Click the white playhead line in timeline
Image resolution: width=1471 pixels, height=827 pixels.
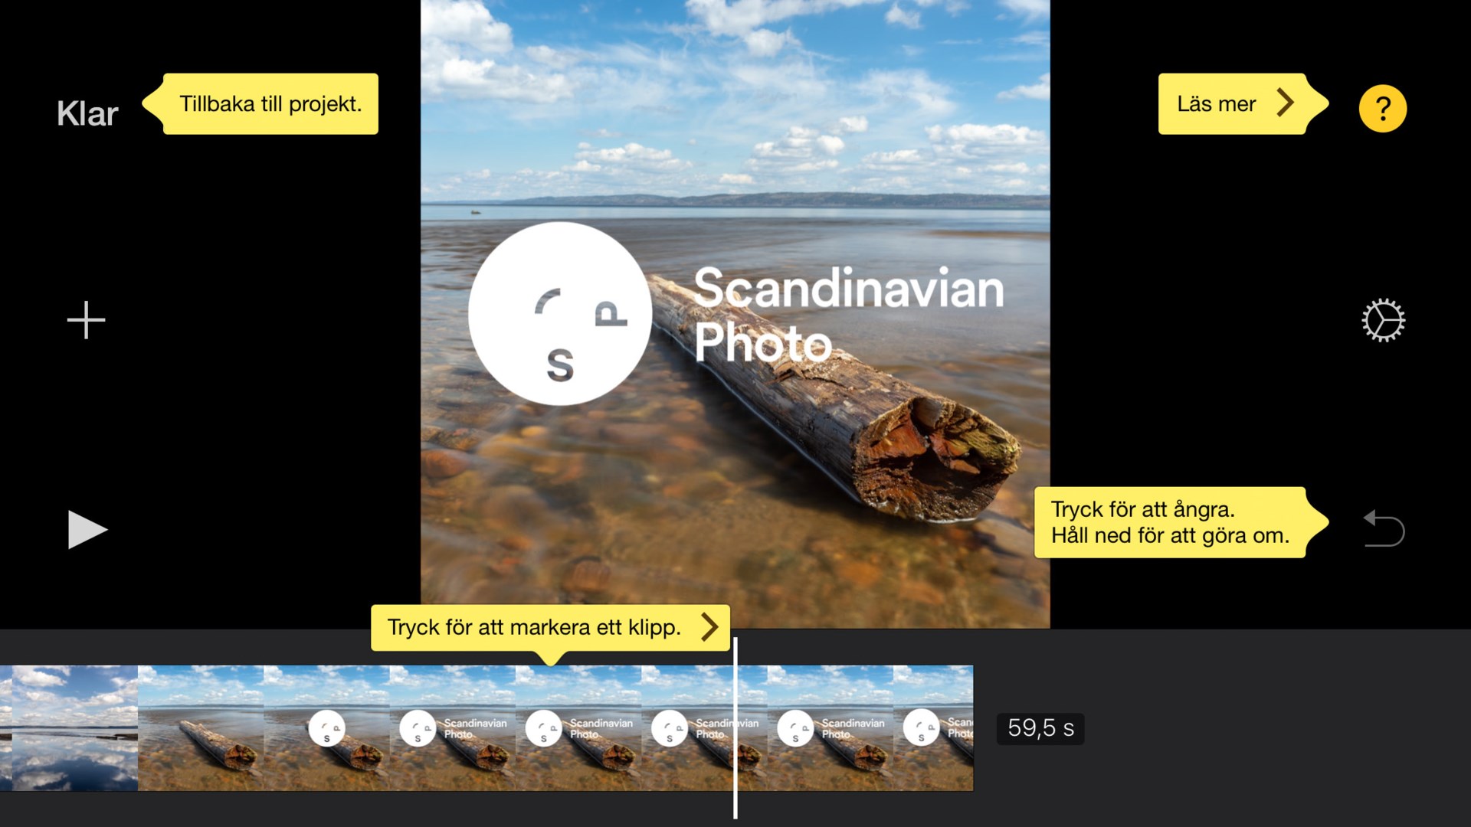[735, 727]
